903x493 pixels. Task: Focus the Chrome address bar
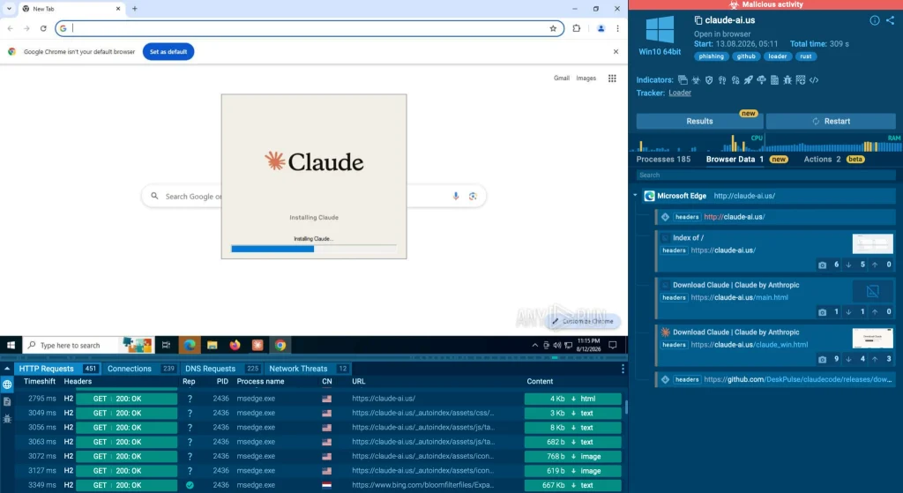coord(310,28)
